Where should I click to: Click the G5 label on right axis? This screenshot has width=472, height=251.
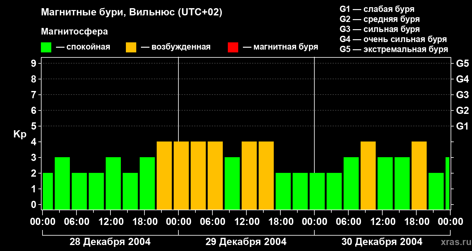pos(462,63)
